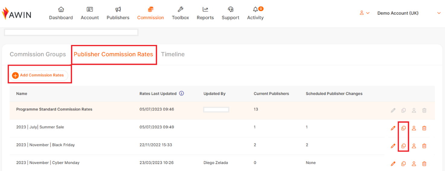Duplicate the Summer Sale commission rate
Image resolution: width=445 pixels, height=171 pixels.
point(403,128)
